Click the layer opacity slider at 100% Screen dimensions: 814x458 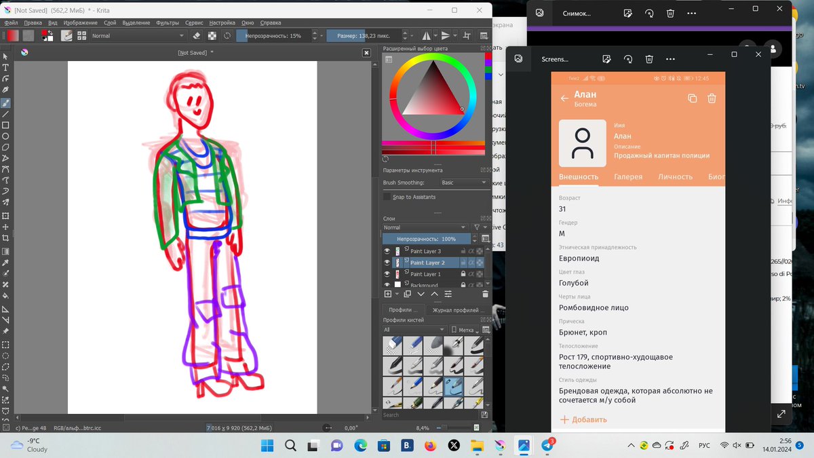(x=427, y=239)
